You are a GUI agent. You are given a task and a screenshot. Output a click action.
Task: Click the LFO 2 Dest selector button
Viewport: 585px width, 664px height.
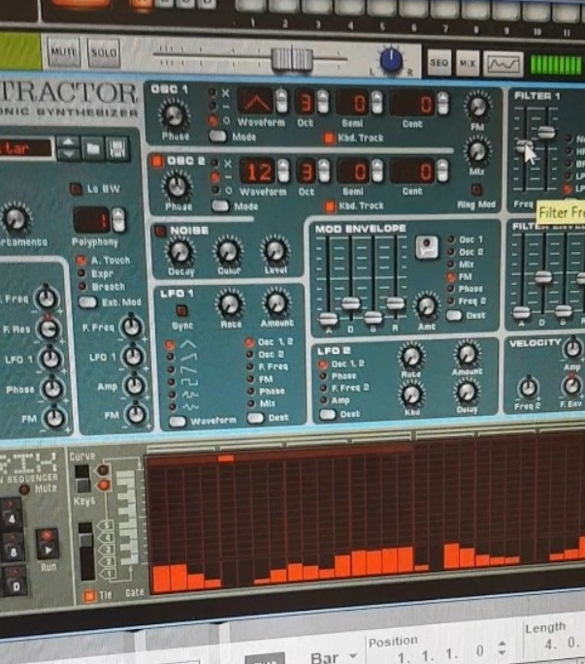click(x=328, y=414)
